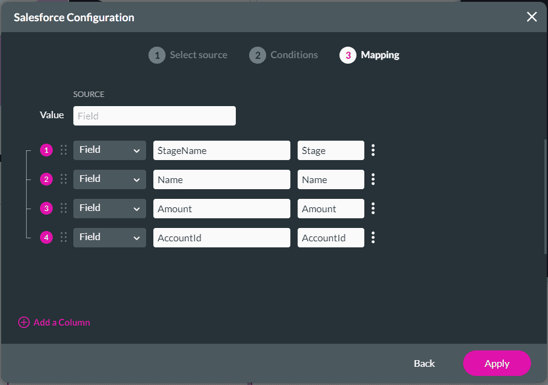
Task: Expand the Field dropdown for Amount row
Action: (x=110, y=209)
